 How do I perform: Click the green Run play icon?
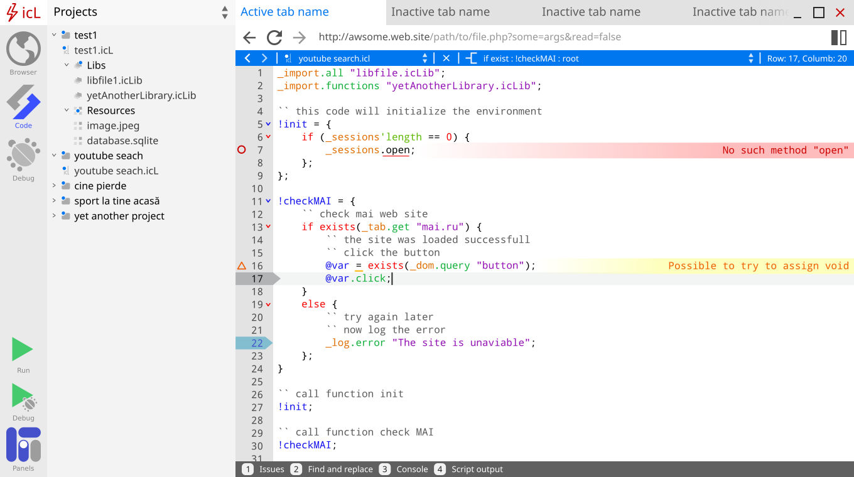tap(23, 350)
